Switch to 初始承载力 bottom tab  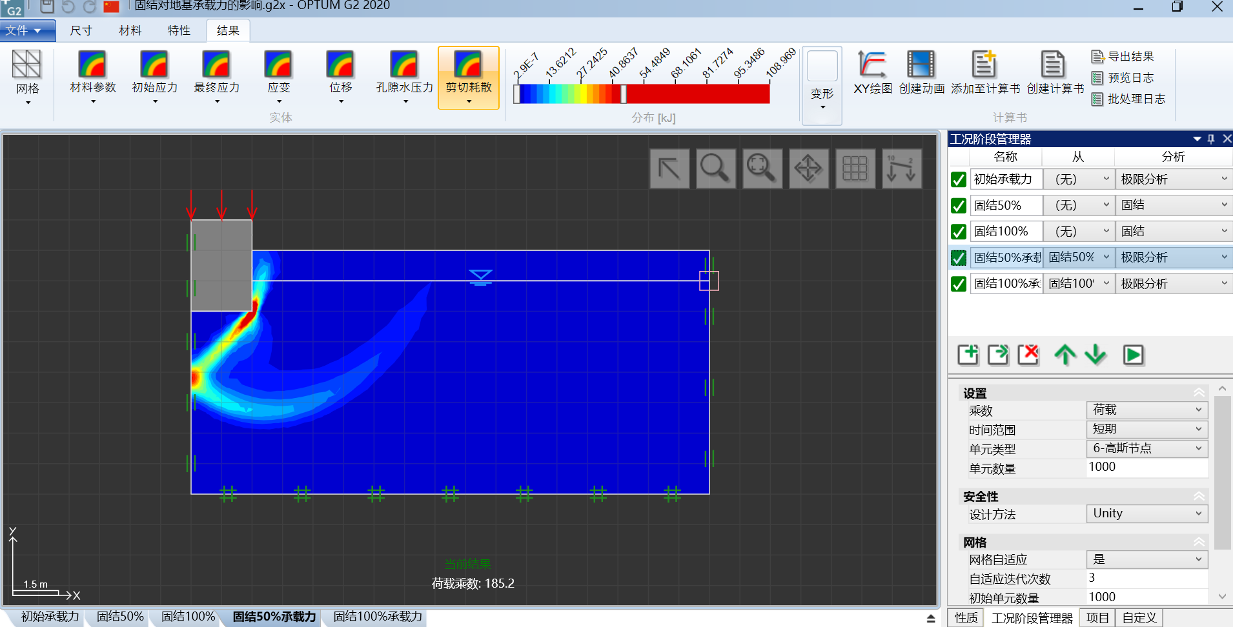click(50, 617)
